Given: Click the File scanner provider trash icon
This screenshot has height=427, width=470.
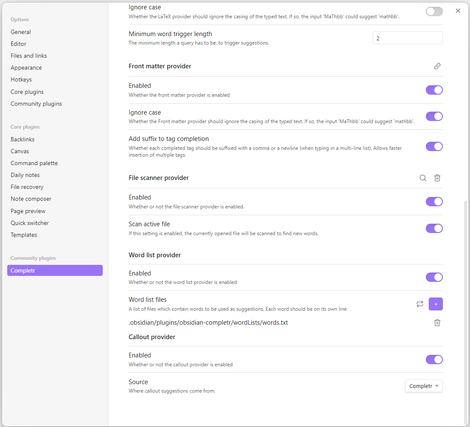Looking at the screenshot, I should tap(437, 178).
